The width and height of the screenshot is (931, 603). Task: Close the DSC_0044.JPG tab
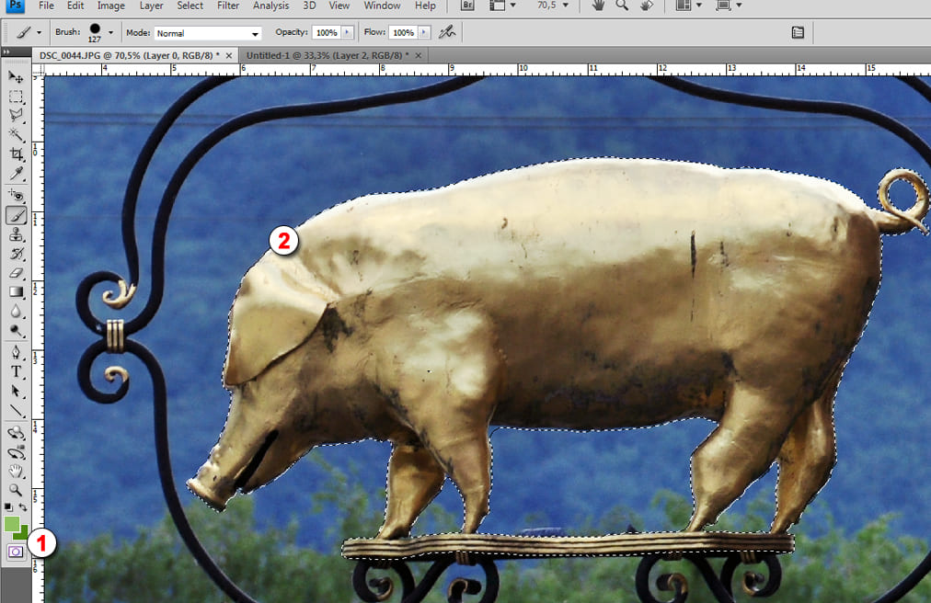coord(228,56)
